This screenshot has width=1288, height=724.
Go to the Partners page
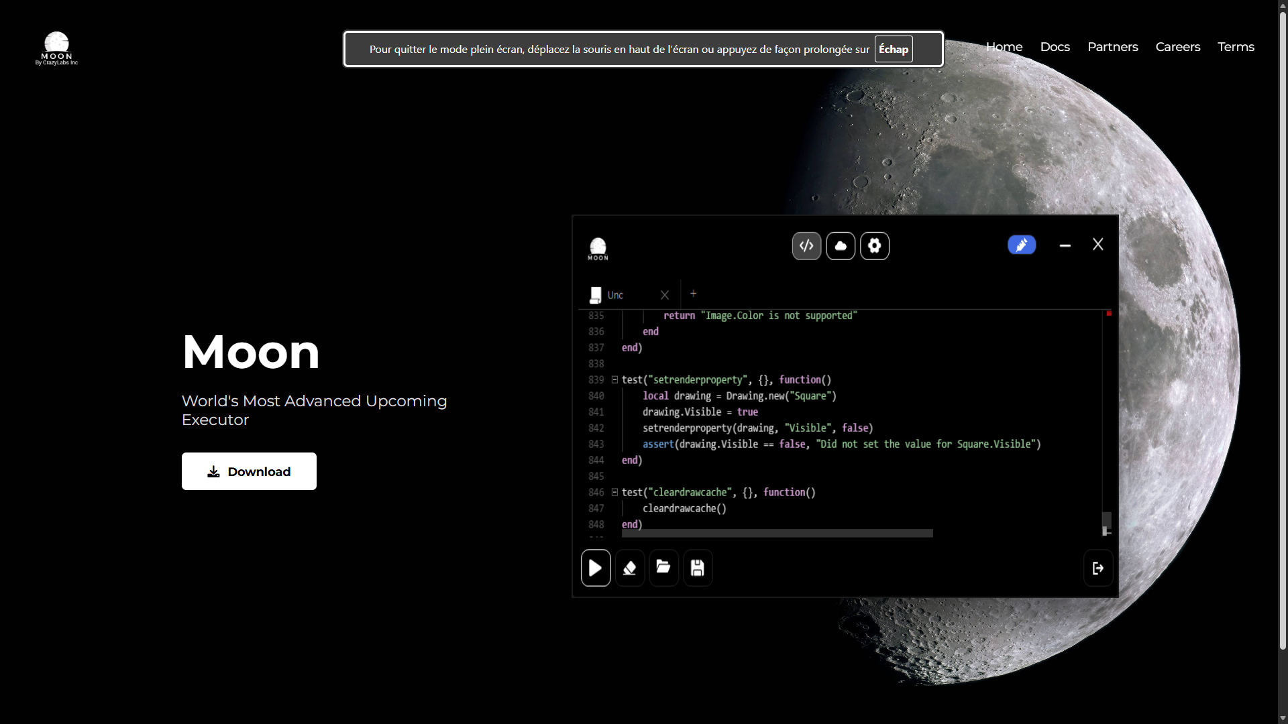[x=1112, y=47]
